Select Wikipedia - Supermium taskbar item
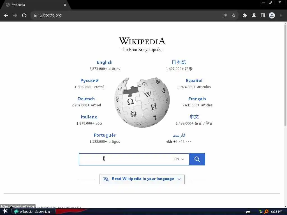 pyautogui.click(x=33, y=212)
